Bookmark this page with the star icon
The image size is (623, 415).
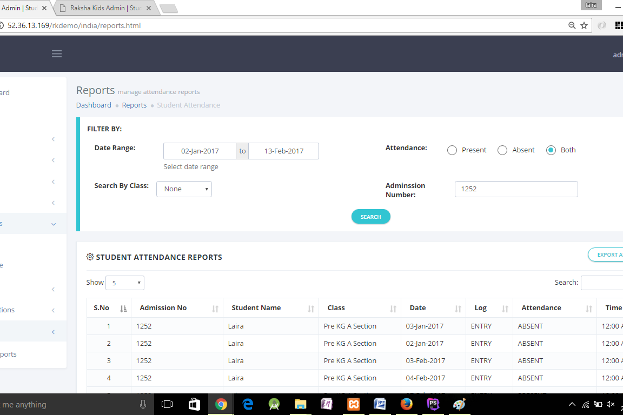584,25
